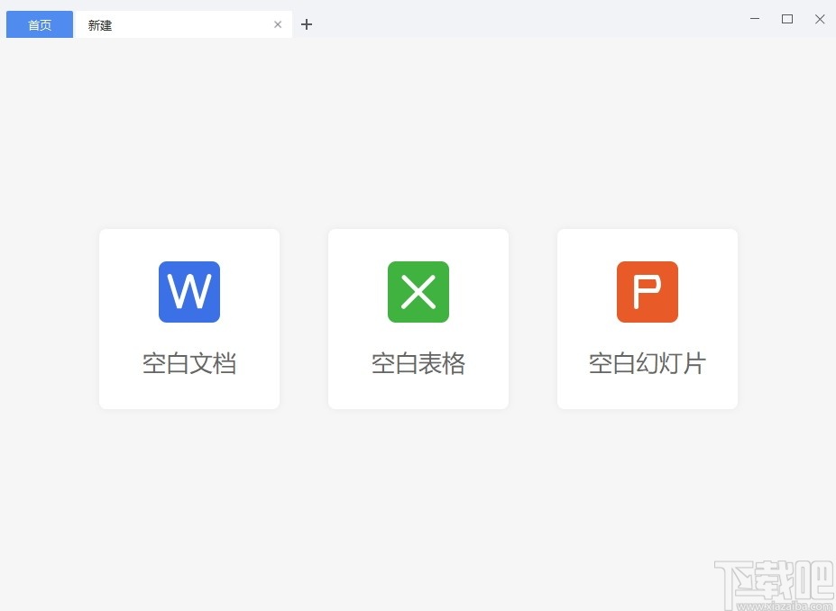
Task: Click the plus icon to add a tab
Action: [x=307, y=24]
